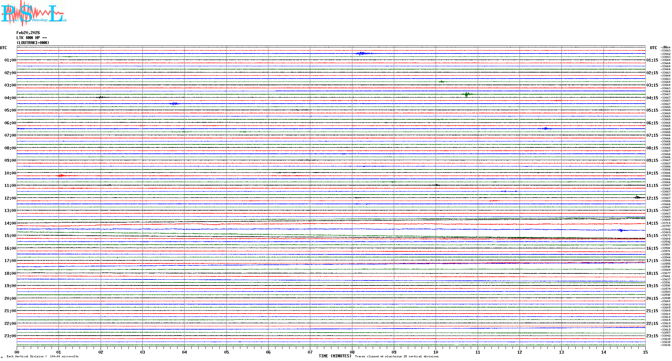Click the red seismic burst on 10:00 row
The width and height of the screenshot is (672, 361).
pyautogui.click(x=62, y=175)
